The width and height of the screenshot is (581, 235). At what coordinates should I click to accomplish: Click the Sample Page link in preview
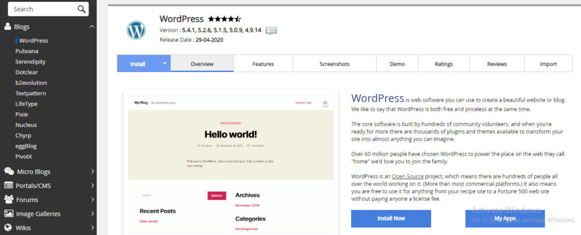(303, 103)
